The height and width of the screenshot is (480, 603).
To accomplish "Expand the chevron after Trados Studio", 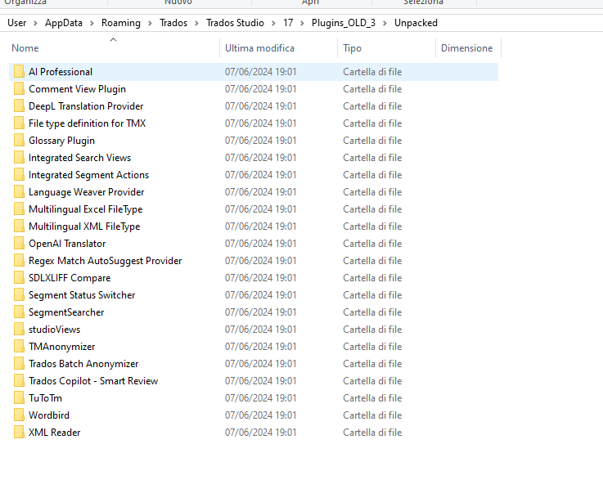I will [x=273, y=23].
